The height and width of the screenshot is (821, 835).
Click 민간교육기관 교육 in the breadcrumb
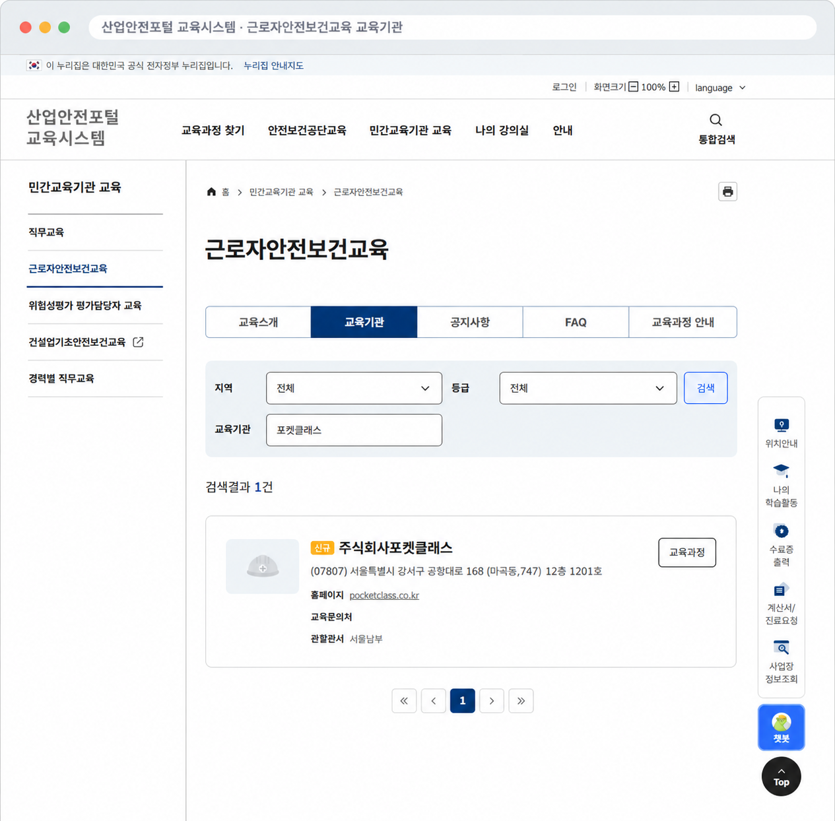[x=281, y=192]
